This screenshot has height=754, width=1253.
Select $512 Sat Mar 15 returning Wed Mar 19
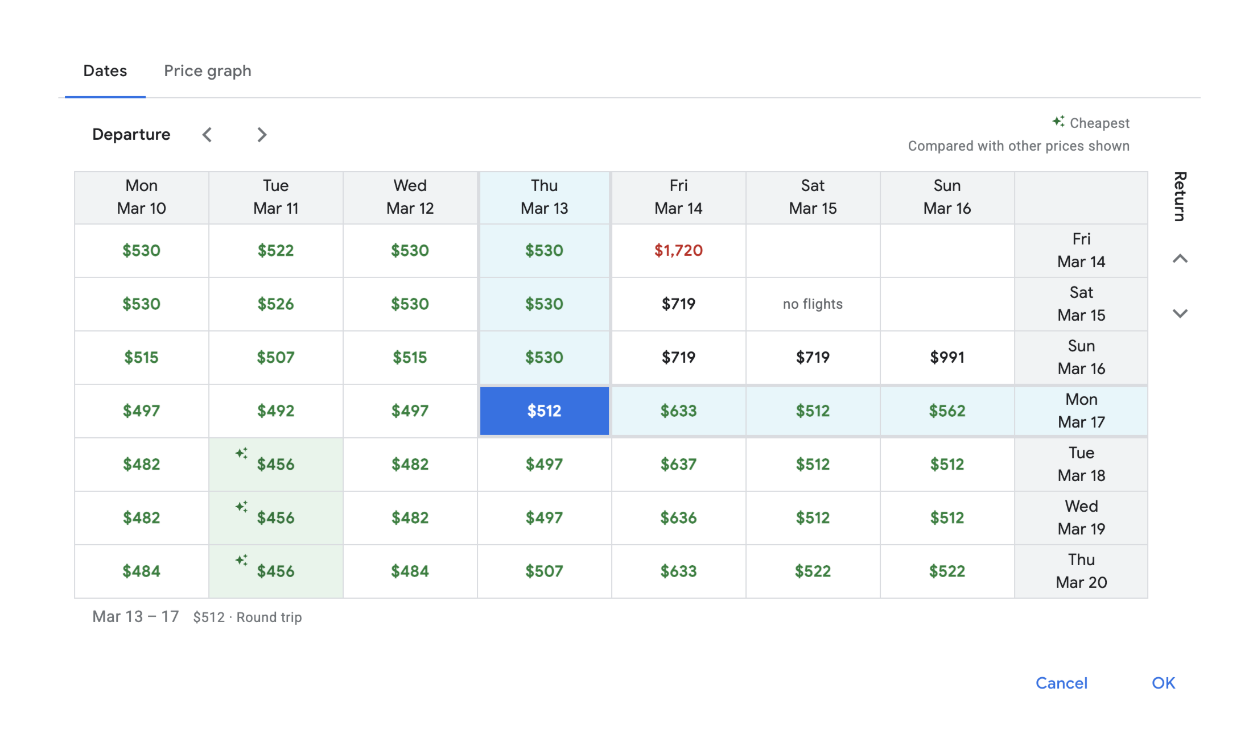pyautogui.click(x=813, y=518)
